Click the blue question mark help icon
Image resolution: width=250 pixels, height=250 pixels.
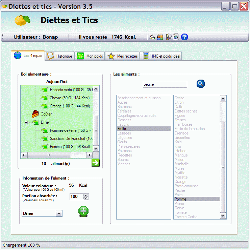pyautogui.click(x=184, y=37)
